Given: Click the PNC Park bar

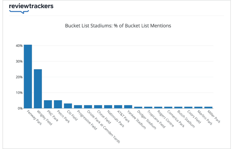Looking at the screenshot, I should [48, 104].
